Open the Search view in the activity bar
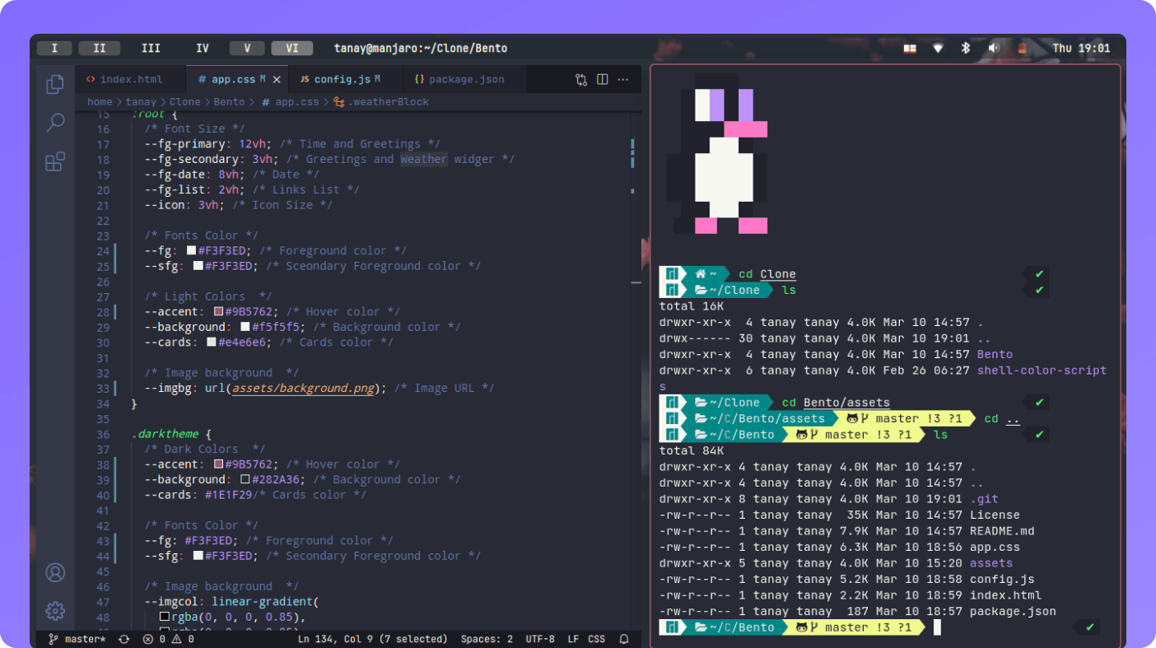This screenshot has height=648, width=1156. point(55,123)
